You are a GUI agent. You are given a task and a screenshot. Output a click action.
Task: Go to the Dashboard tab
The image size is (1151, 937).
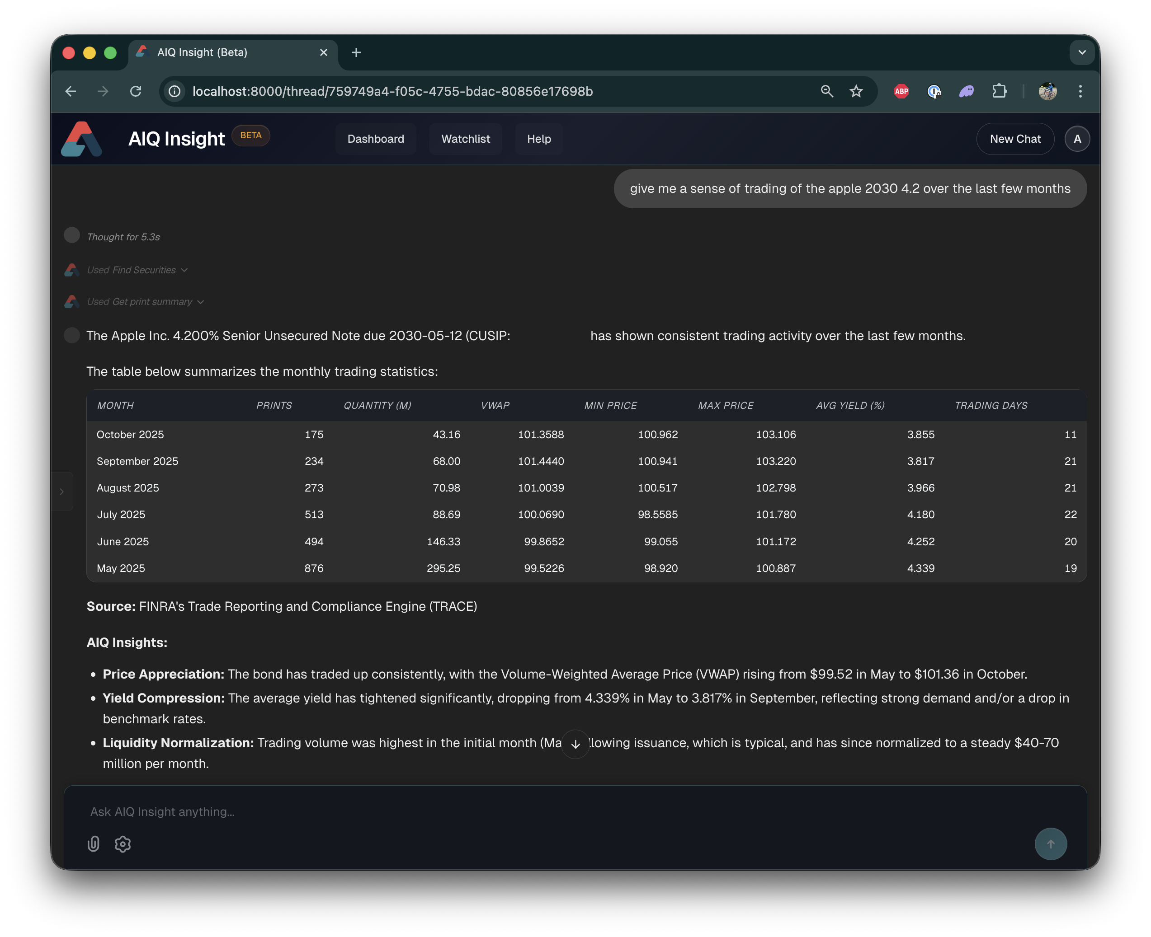point(375,139)
